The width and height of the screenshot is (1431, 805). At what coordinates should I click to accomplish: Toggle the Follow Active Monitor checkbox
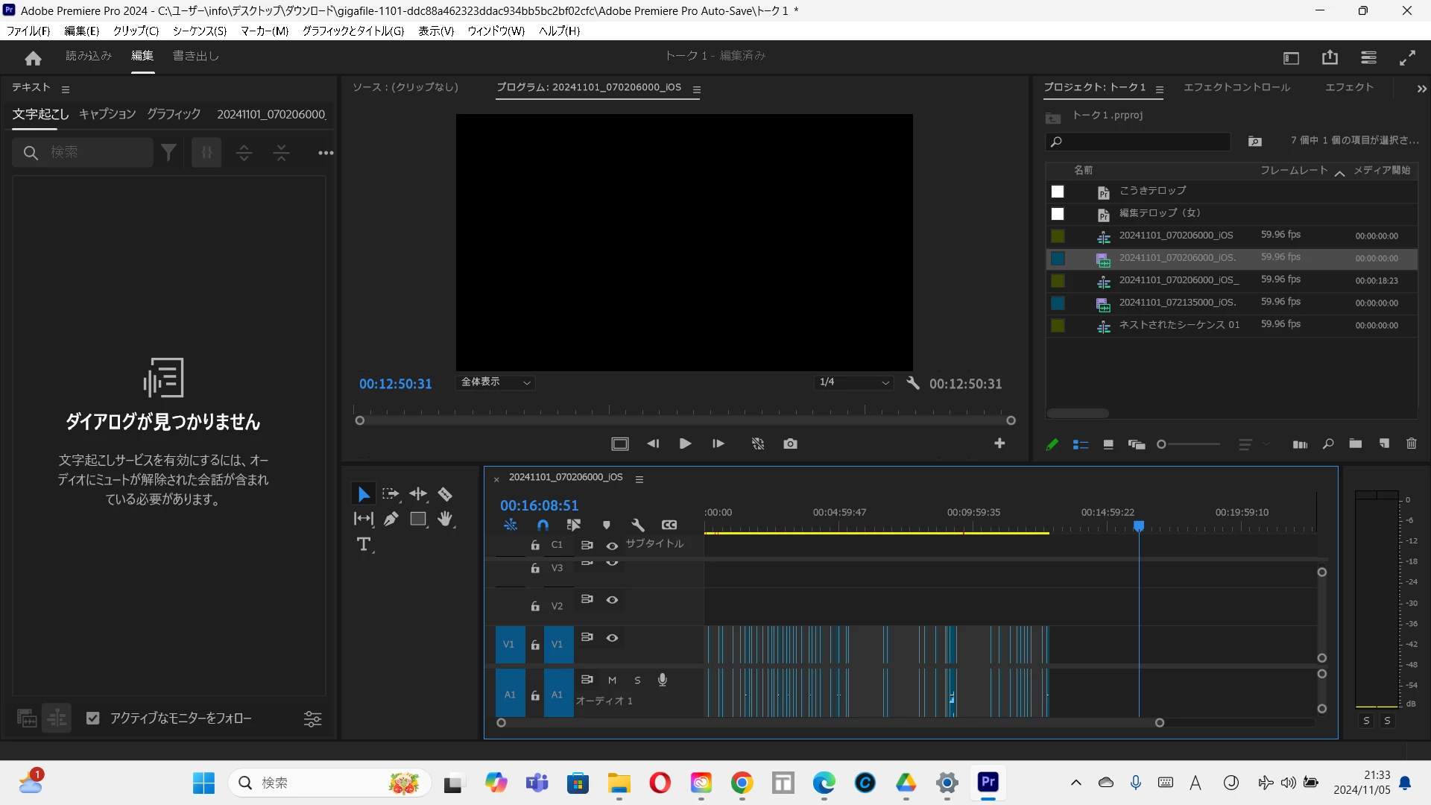(x=93, y=719)
